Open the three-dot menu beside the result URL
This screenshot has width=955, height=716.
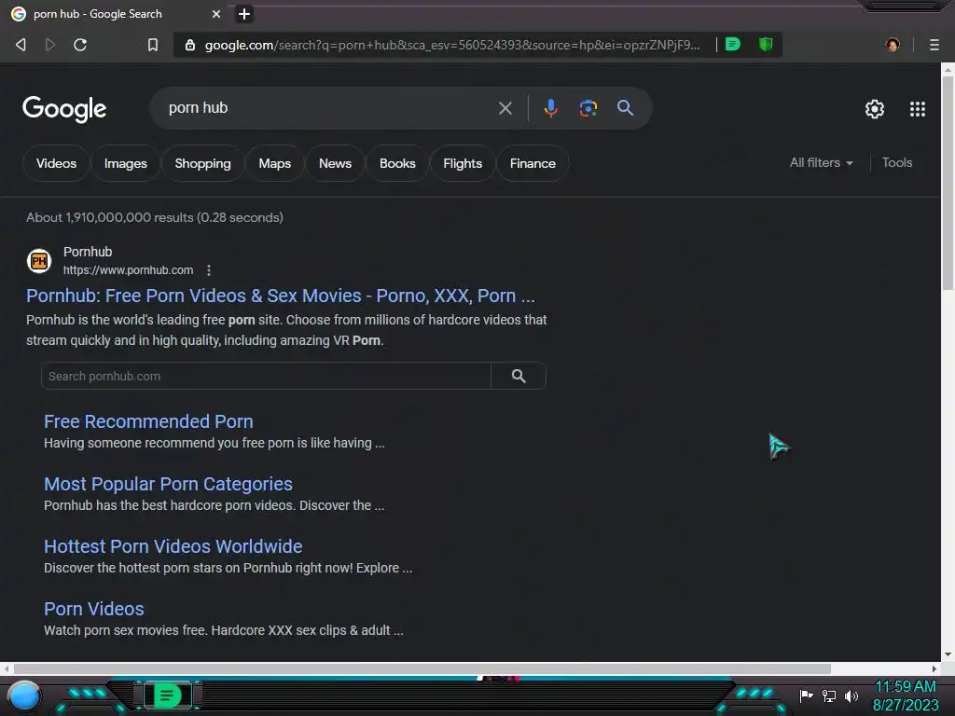[x=209, y=270]
